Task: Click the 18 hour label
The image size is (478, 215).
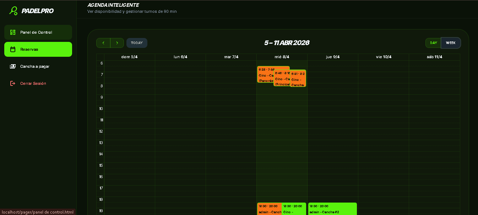Action: (x=101, y=199)
